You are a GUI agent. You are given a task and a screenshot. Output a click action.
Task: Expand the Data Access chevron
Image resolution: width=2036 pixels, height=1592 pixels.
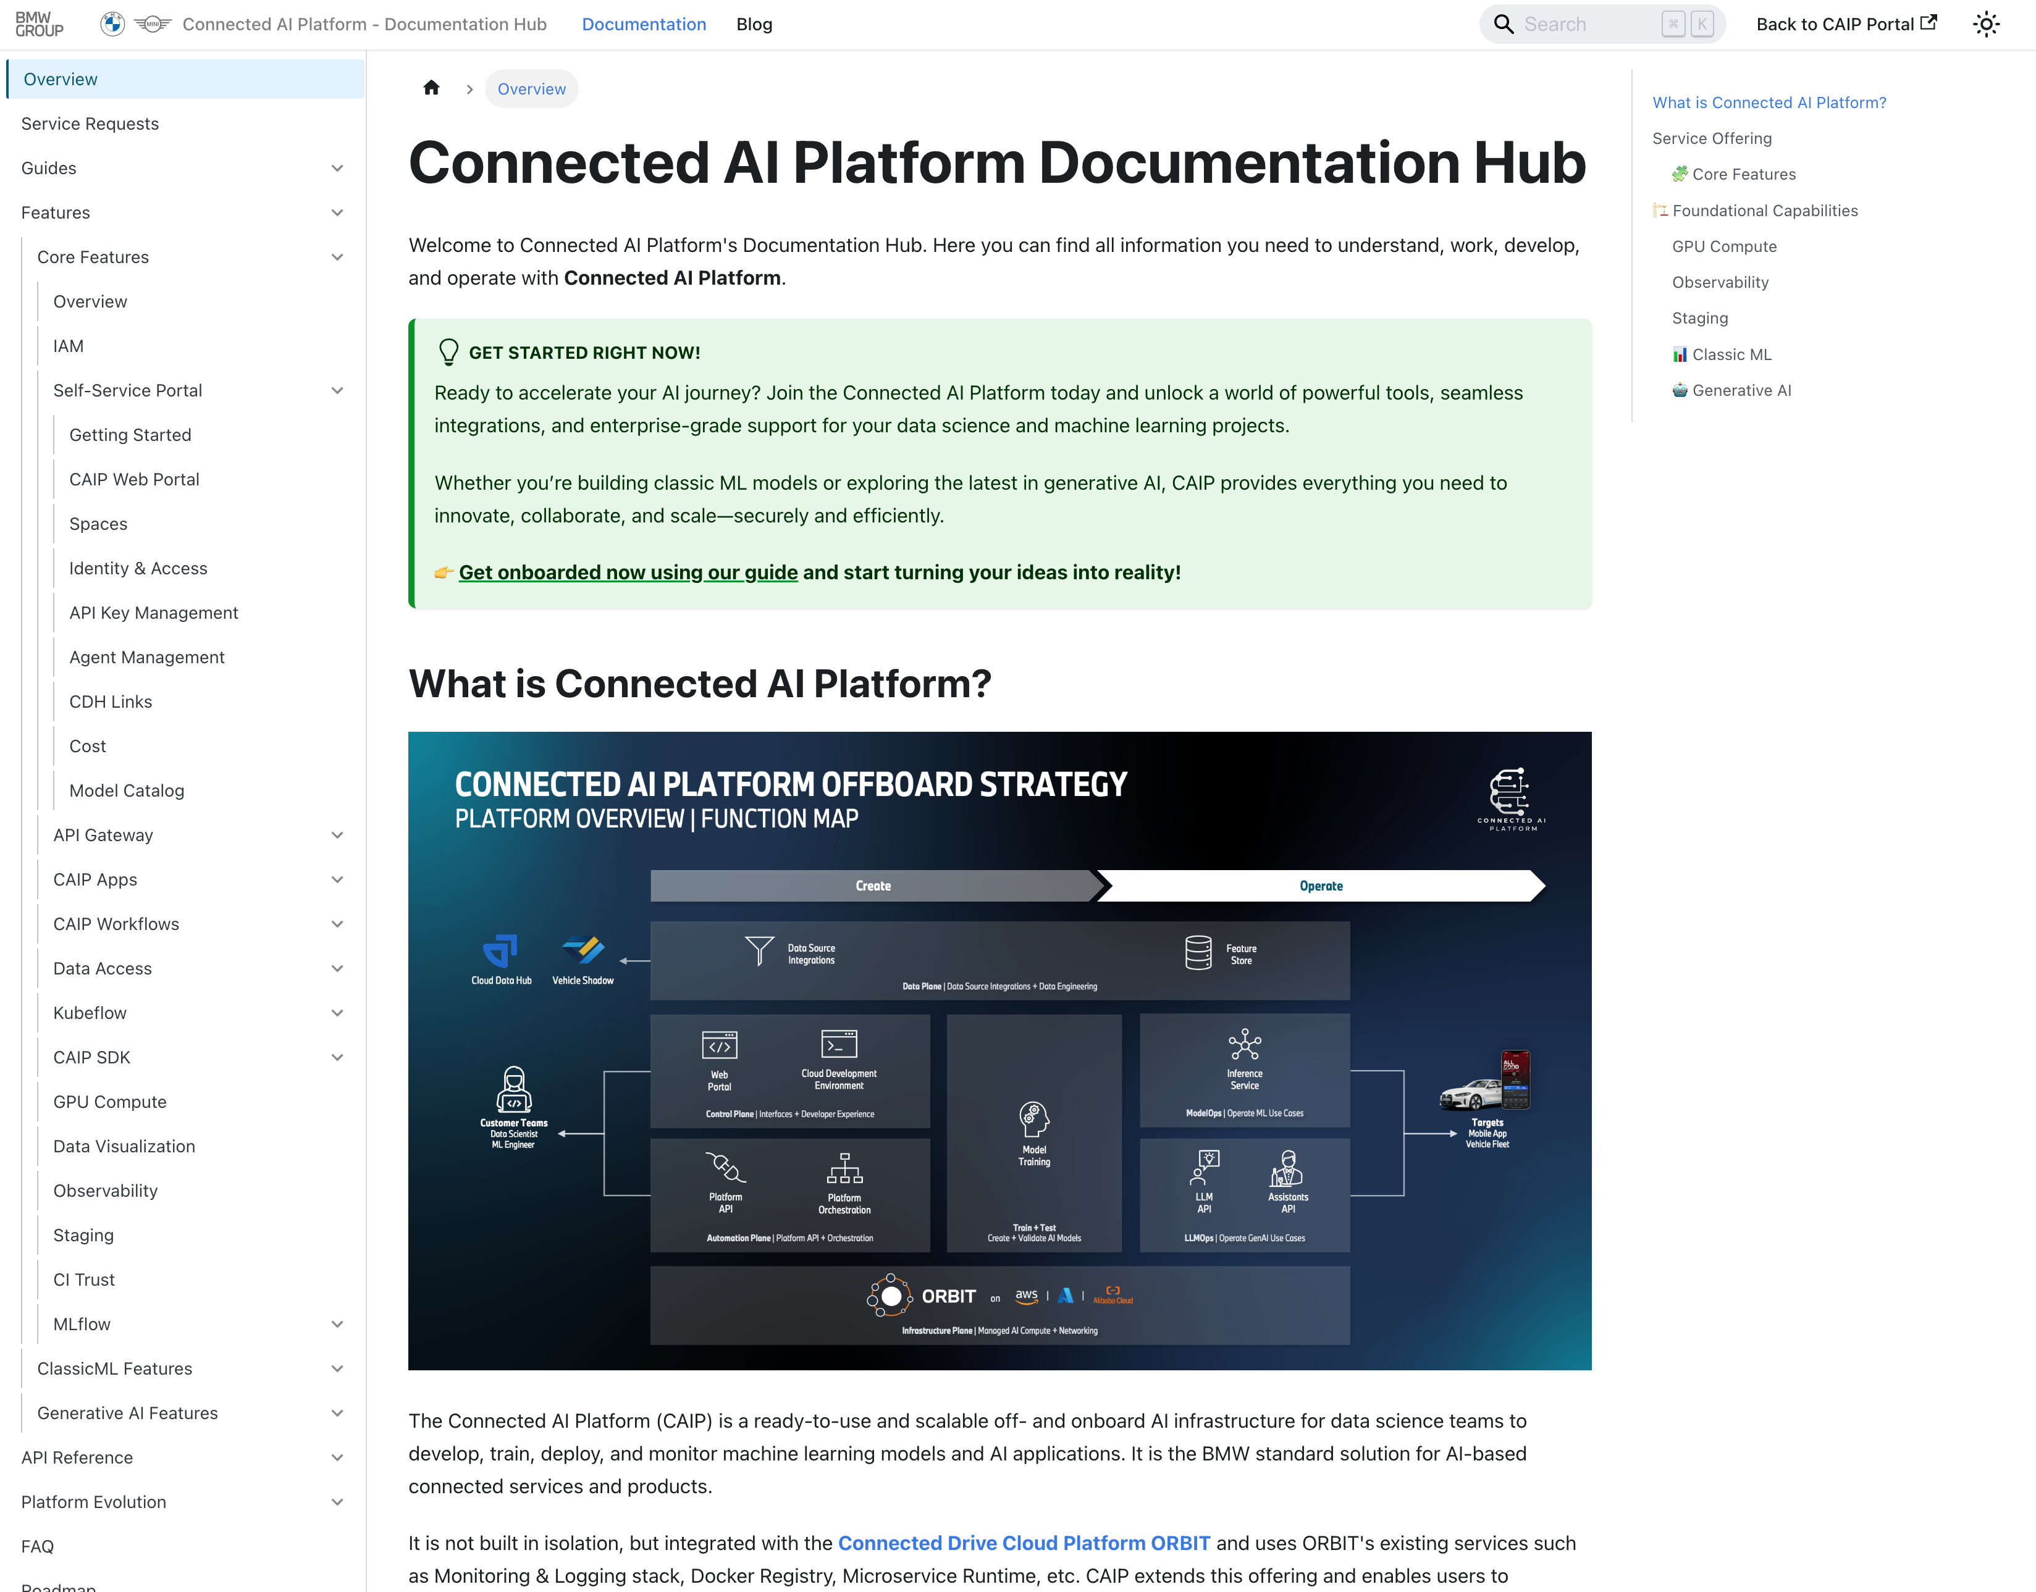coord(337,970)
